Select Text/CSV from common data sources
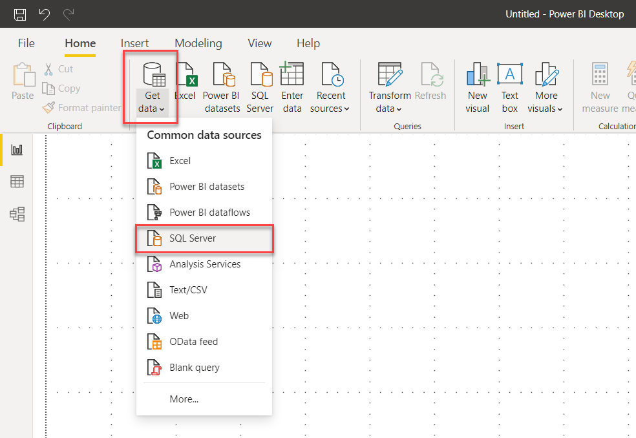 (x=188, y=290)
